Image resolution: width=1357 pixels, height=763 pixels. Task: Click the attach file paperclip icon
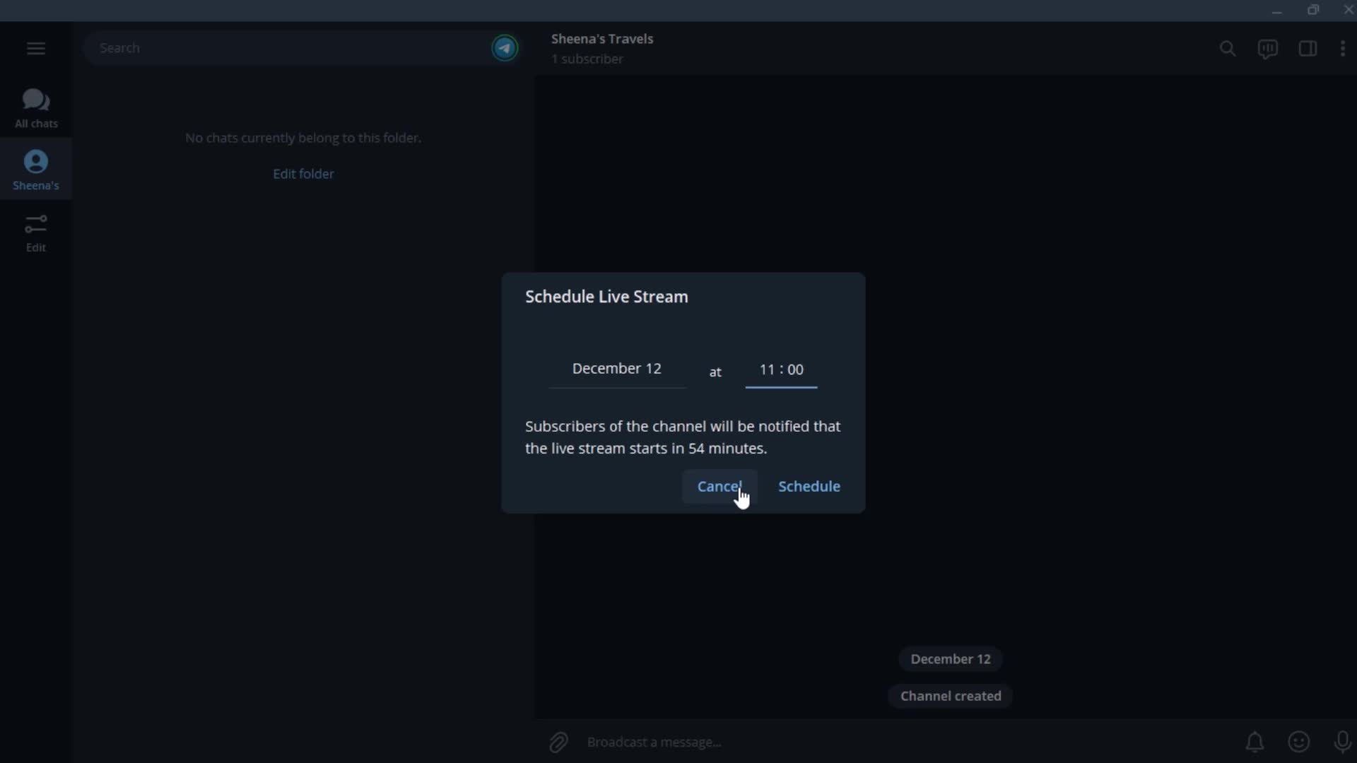pyautogui.click(x=558, y=742)
